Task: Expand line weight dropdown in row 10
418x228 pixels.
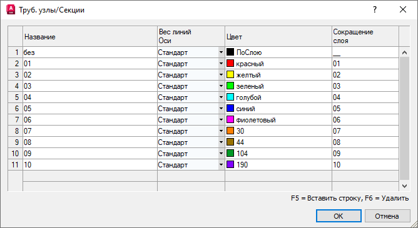Action: 222,165
